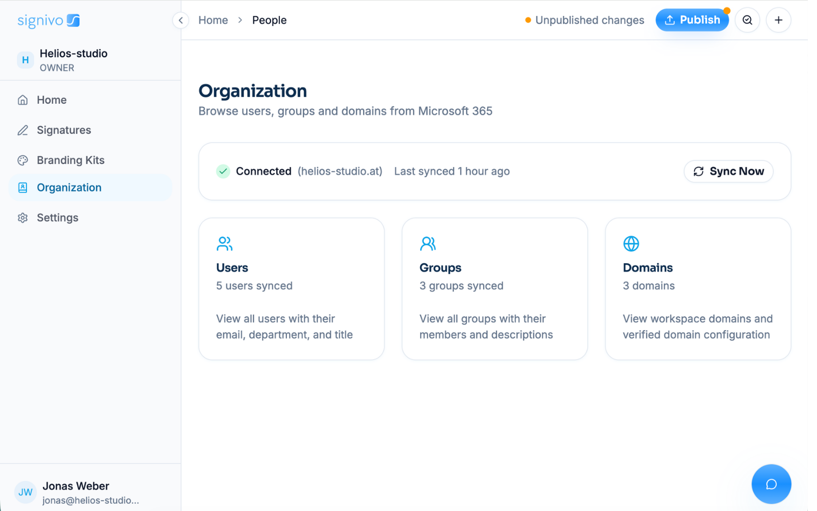The image size is (817, 511).
Task: Open the search icon in top bar
Action: (748, 20)
